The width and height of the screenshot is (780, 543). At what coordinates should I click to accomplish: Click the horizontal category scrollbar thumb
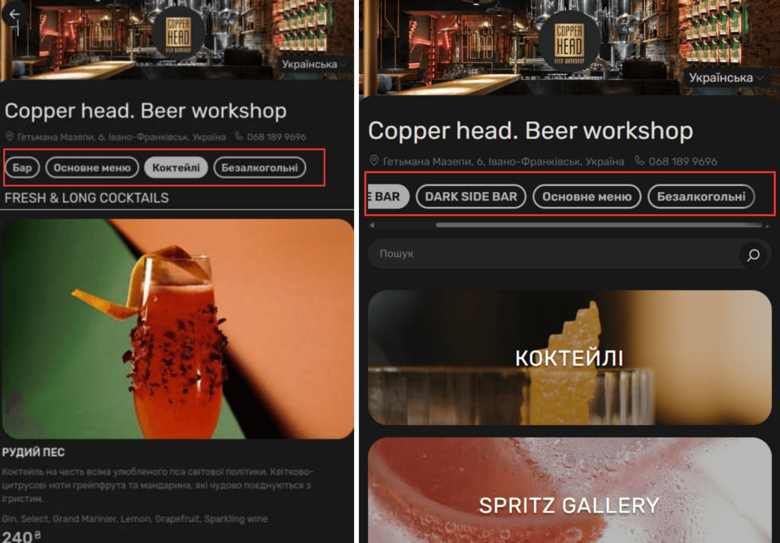click(x=599, y=225)
